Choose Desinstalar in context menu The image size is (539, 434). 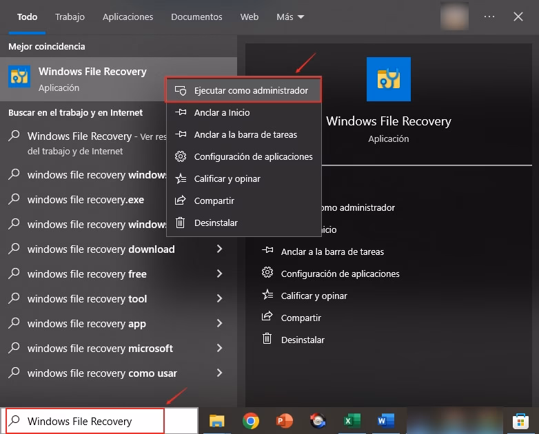[x=244, y=223]
